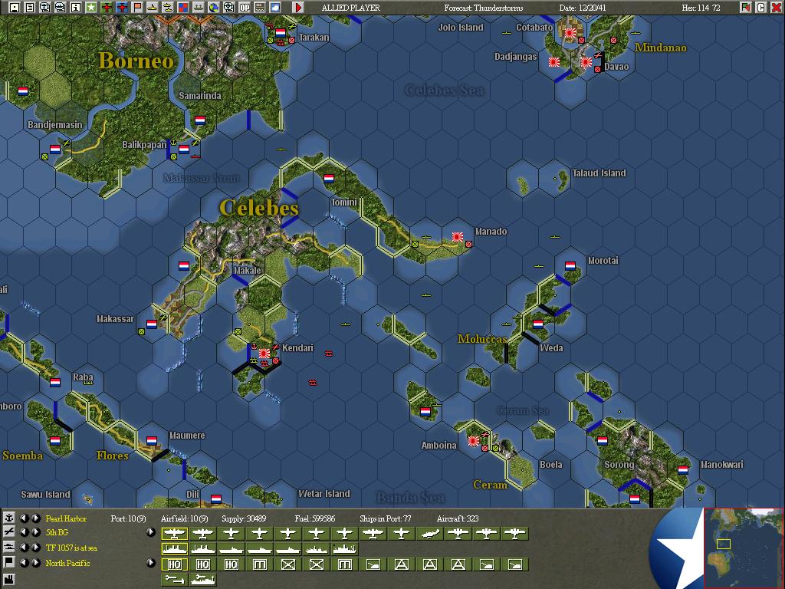Select Dutch flag at Manokwari
The width and height of the screenshot is (785, 589).
pyautogui.click(x=683, y=470)
